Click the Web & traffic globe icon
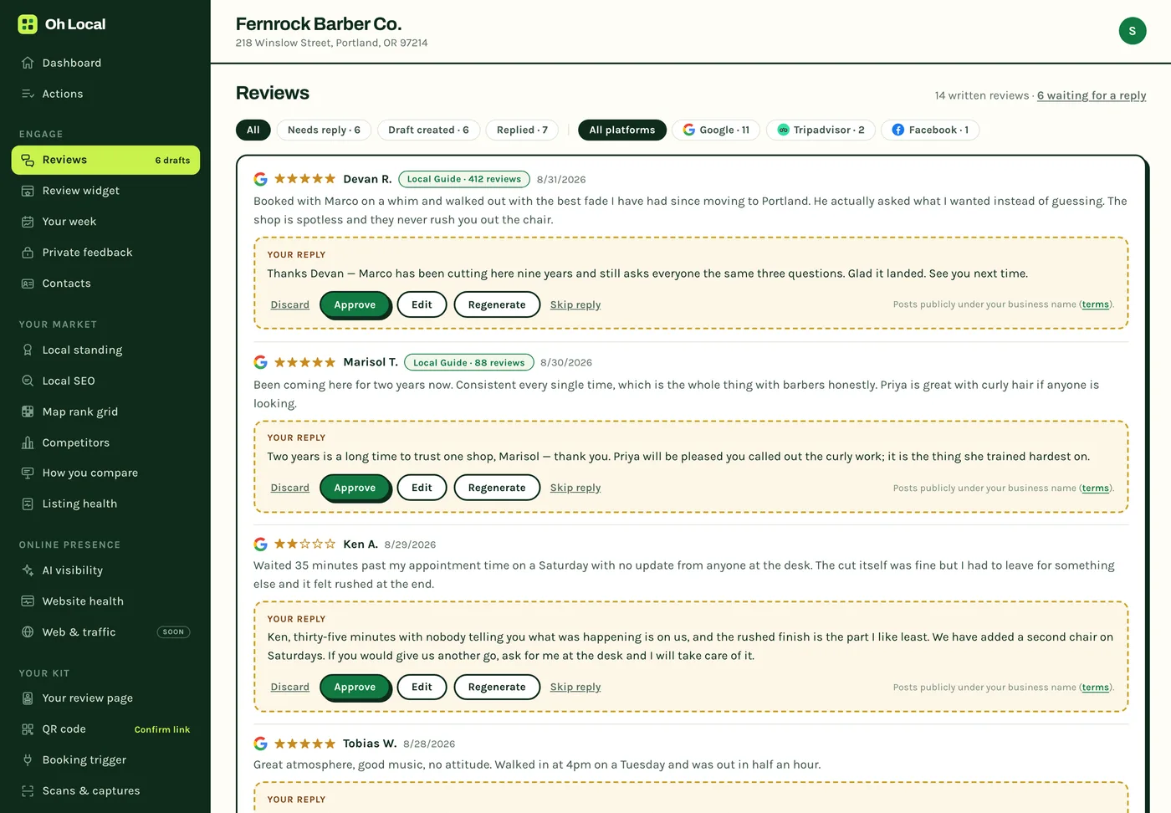Image resolution: width=1171 pixels, height=813 pixels. pos(28,632)
